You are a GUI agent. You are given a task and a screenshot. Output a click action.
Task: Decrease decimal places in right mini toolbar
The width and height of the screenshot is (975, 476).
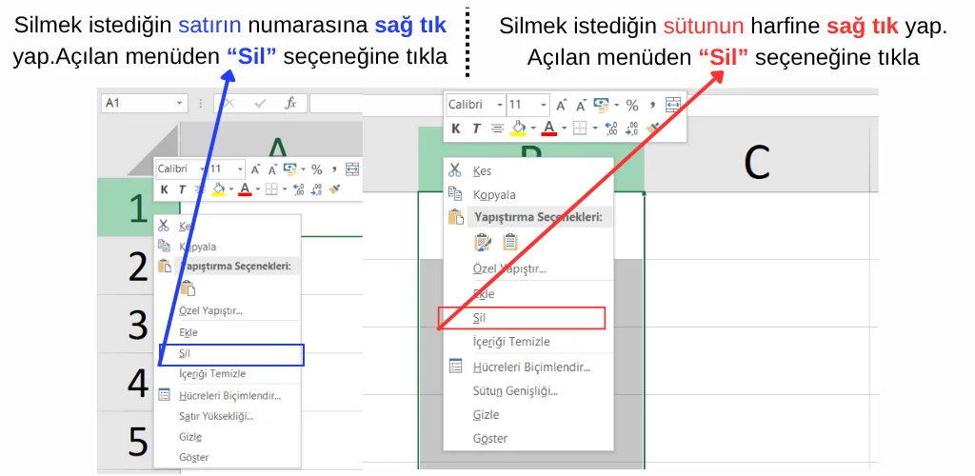(632, 128)
